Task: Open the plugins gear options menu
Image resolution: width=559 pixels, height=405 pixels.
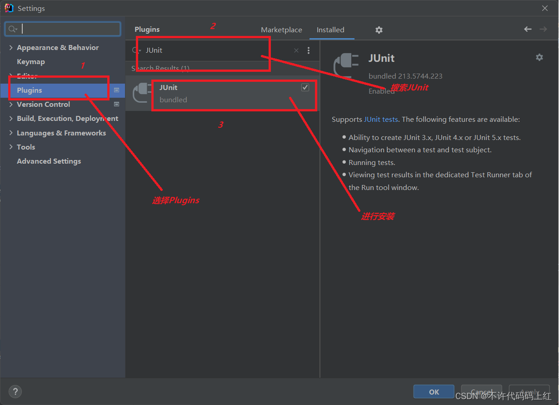Action: [x=379, y=30]
